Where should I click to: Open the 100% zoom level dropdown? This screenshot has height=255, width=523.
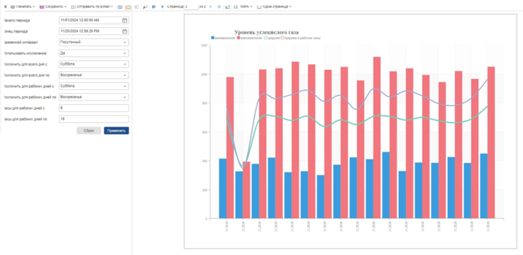point(246,7)
